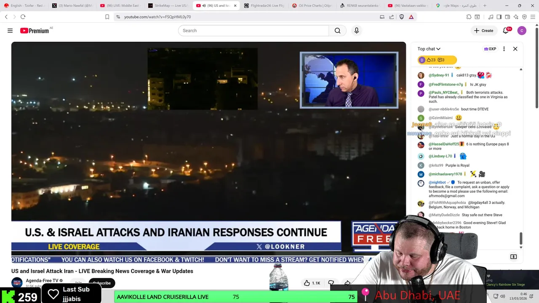Click the 0XP channel points badge
Viewport: 539px width, 303px height.
click(490, 49)
